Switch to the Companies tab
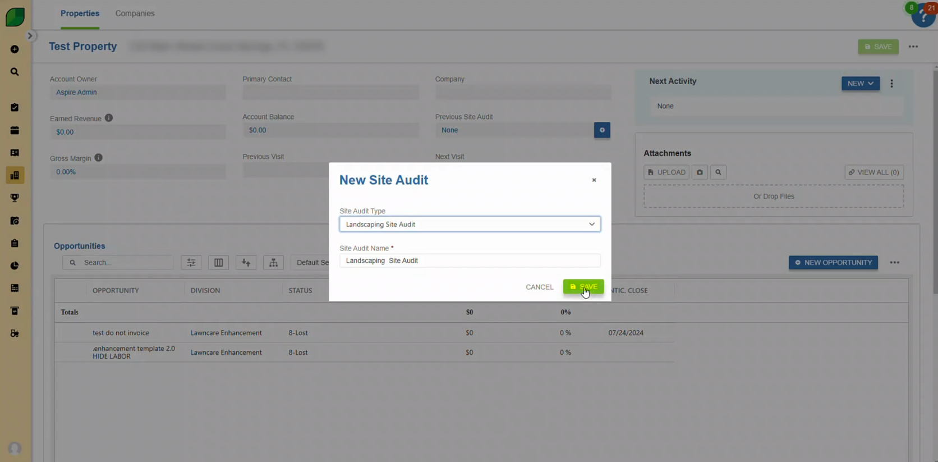Viewport: 938px width, 462px height. click(x=135, y=13)
